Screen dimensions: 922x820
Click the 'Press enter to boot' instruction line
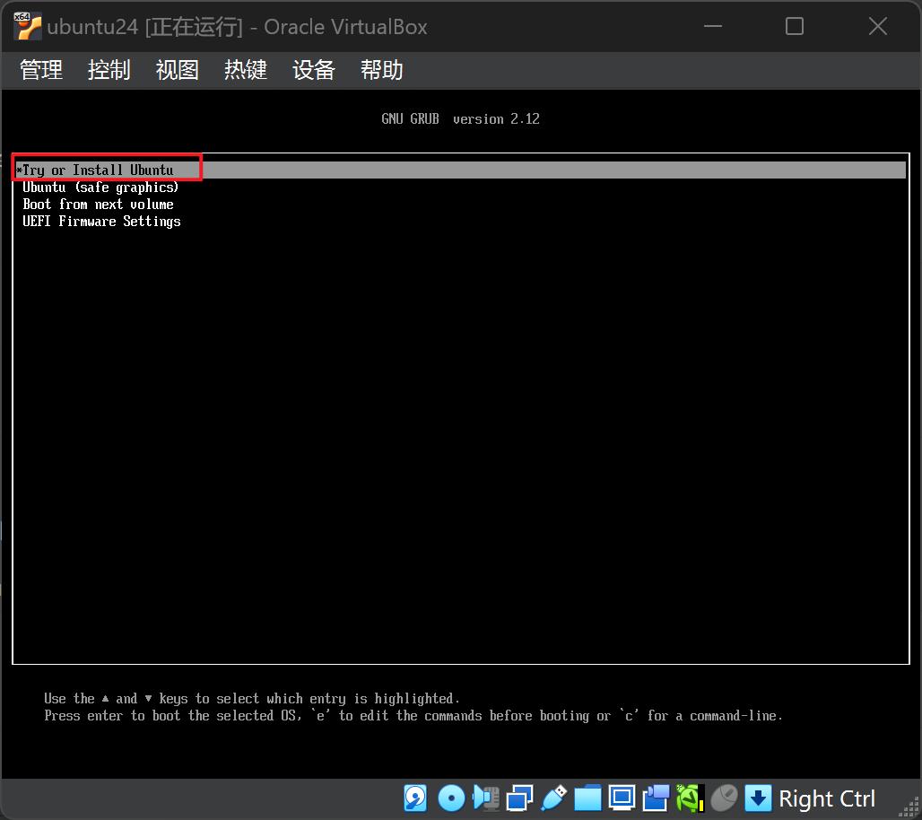413,715
